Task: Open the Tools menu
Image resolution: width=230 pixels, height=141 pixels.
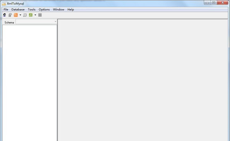Action: click(x=31, y=10)
